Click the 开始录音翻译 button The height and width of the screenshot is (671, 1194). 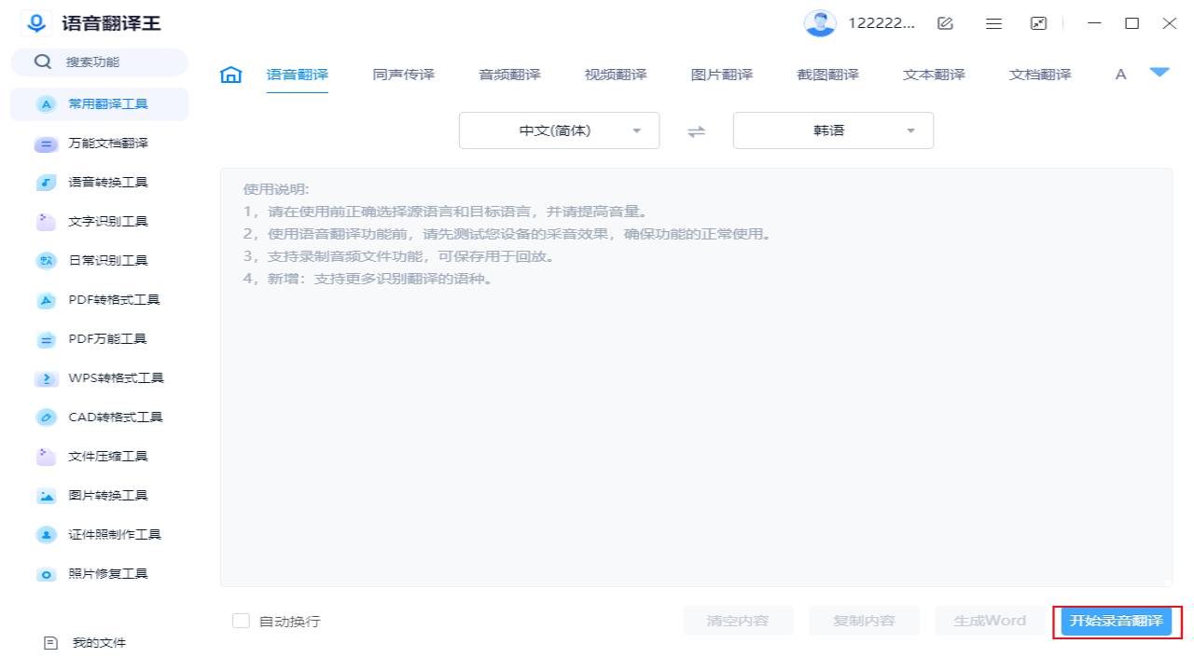pos(1116,622)
